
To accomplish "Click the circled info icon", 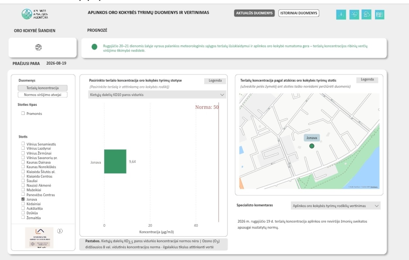I will point(60,231).
